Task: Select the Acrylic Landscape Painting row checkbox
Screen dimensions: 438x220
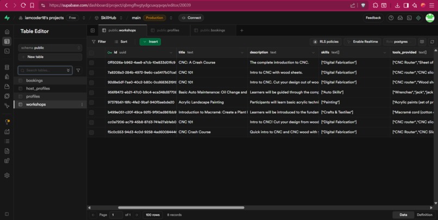Action: click(x=91, y=102)
